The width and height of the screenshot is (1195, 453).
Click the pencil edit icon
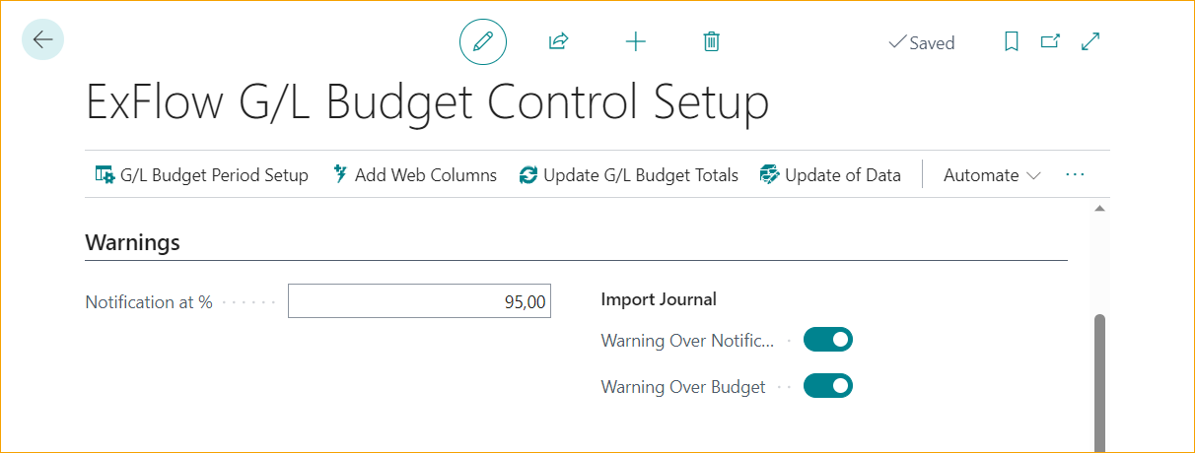483,41
